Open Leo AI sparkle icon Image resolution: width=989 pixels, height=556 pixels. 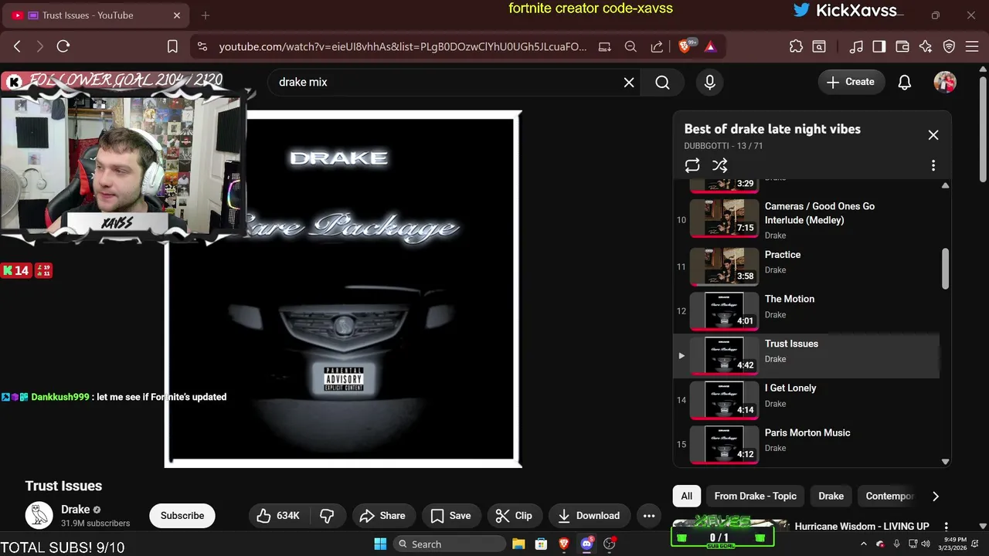926,46
